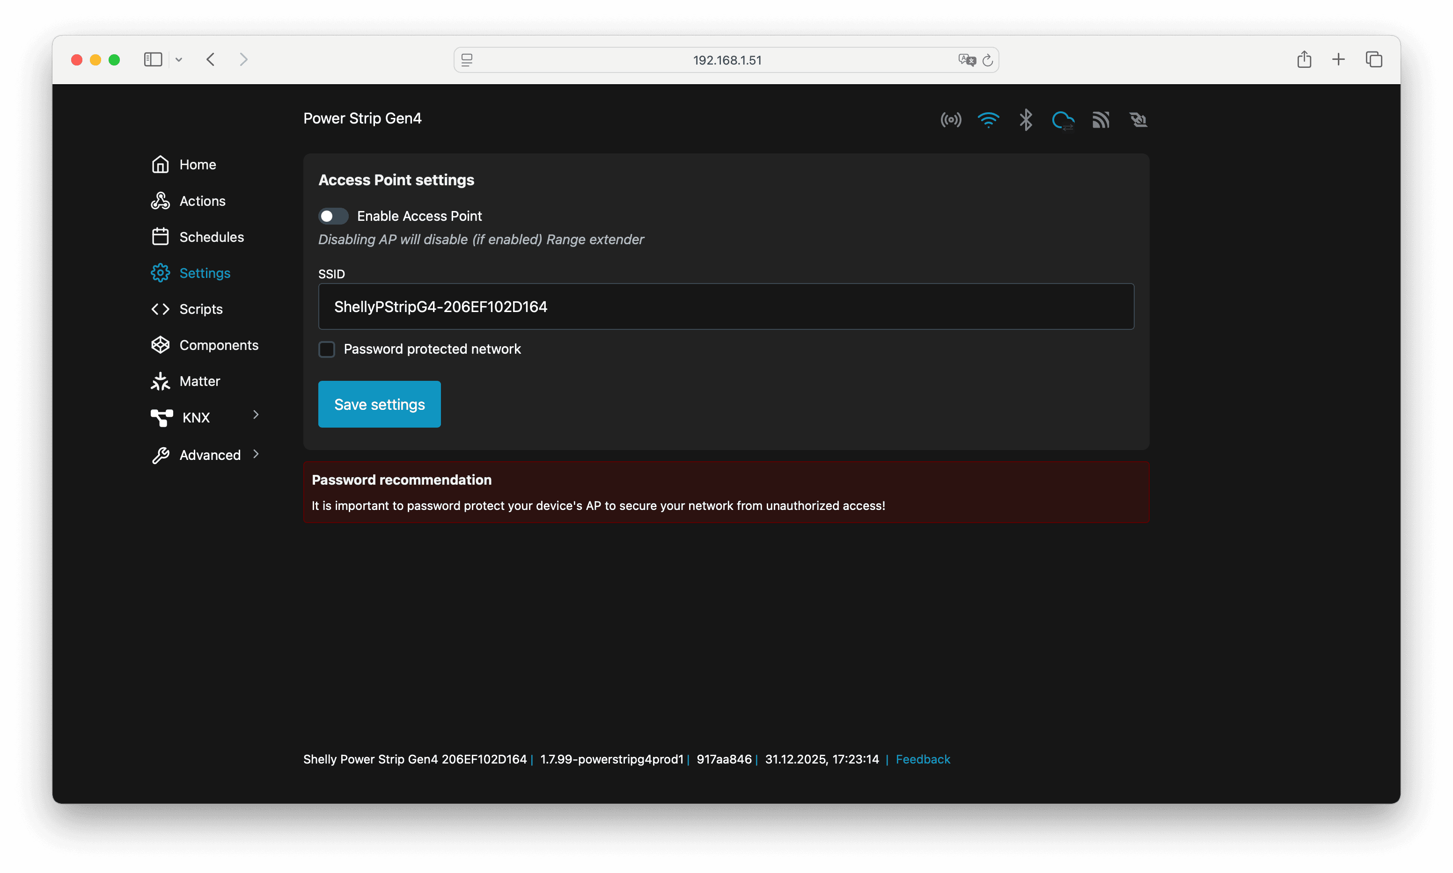Check Password protected network checkbox

(327, 349)
